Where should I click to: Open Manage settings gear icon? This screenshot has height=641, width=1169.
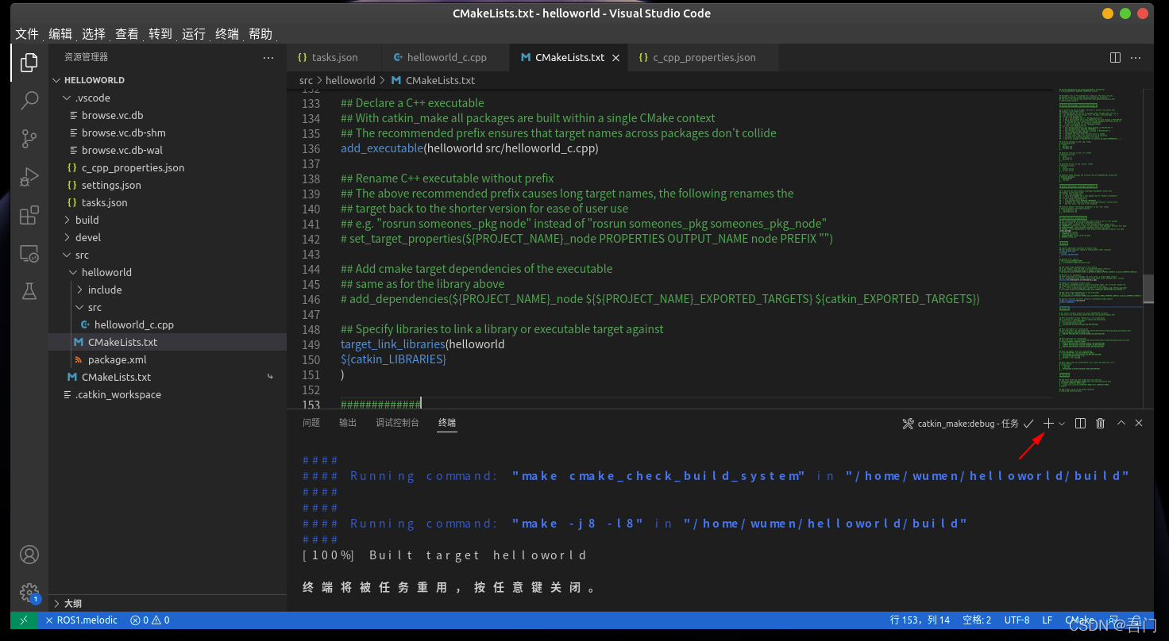[x=29, y=593]
